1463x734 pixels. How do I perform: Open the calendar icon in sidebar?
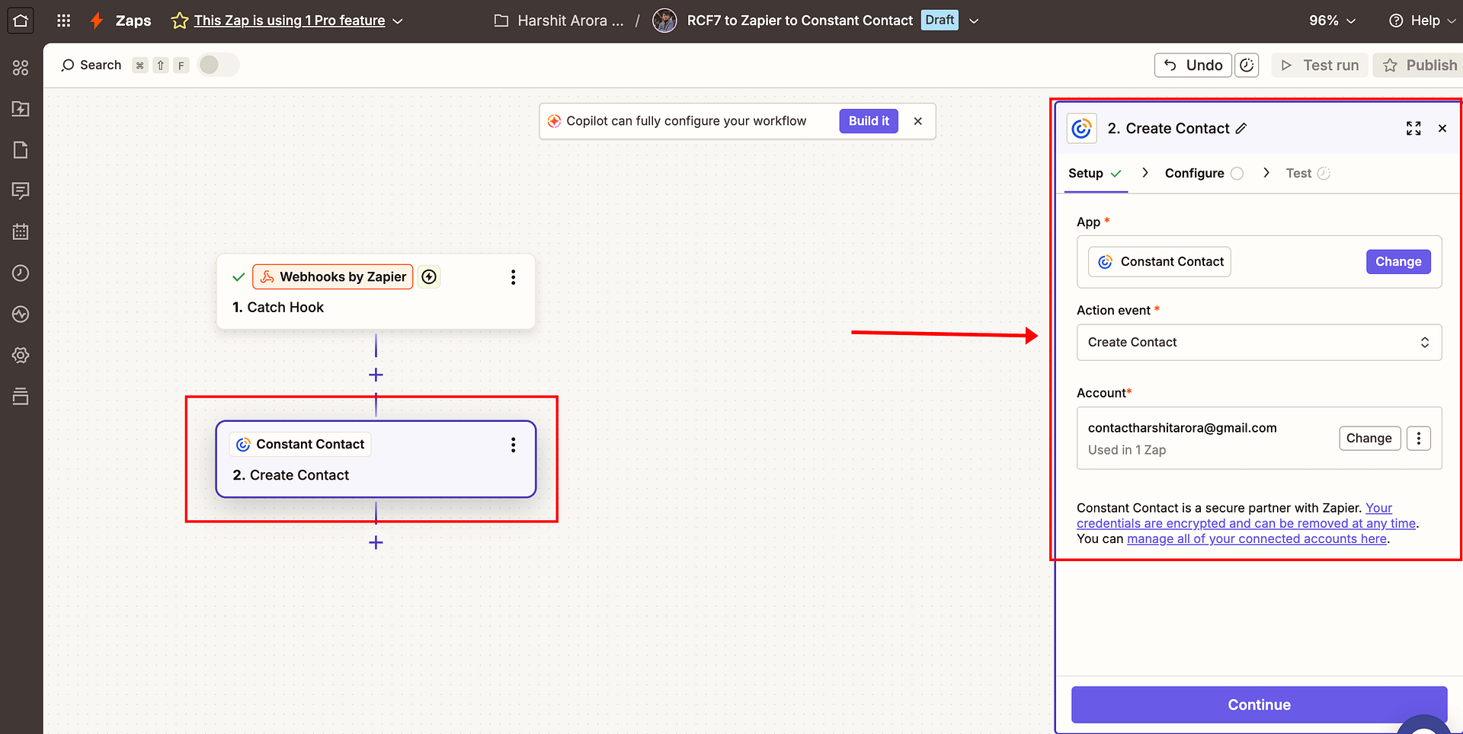(21, 231)
